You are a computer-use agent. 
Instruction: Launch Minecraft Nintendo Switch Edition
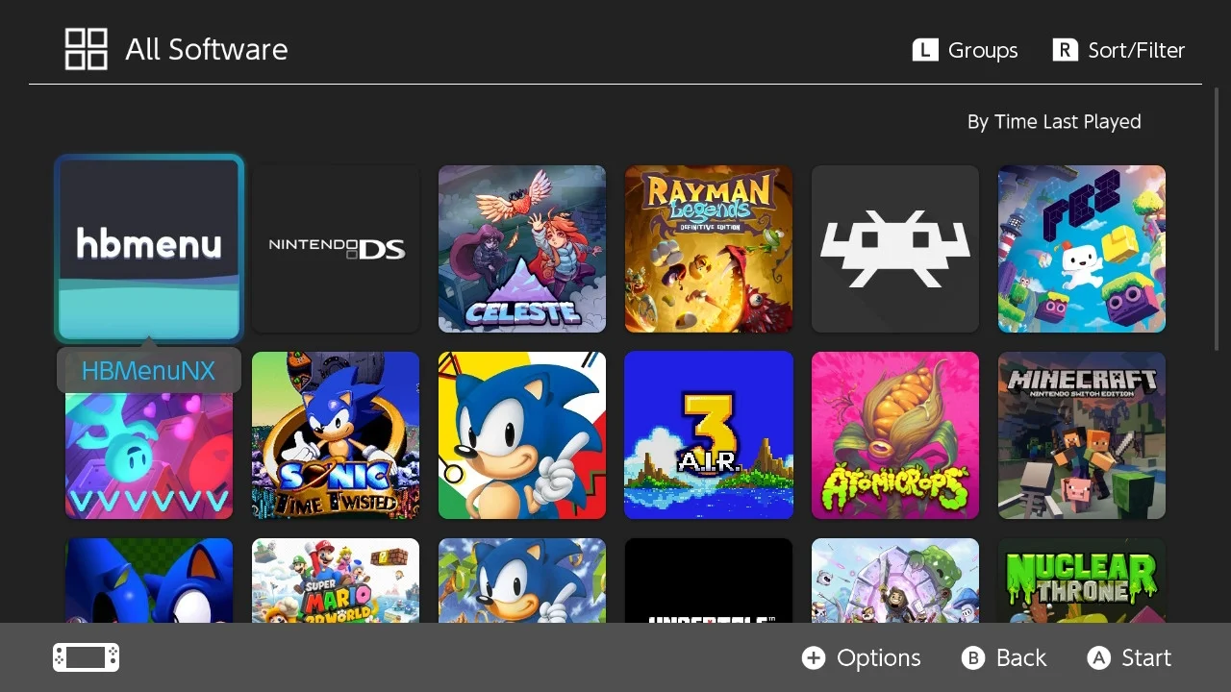(1082, 435)
